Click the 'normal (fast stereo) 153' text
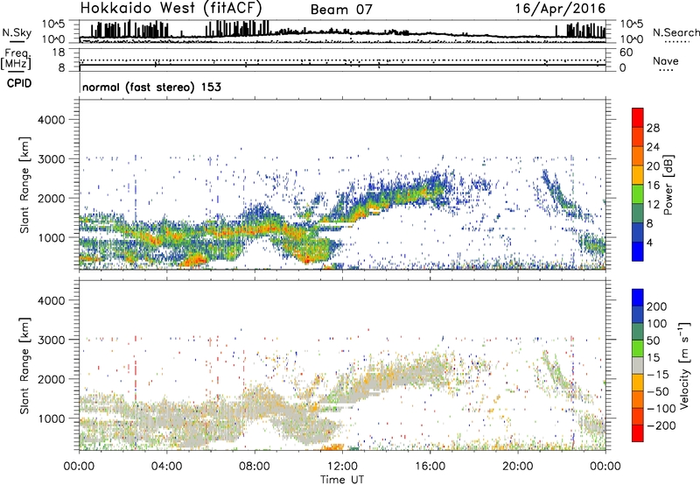This screenshot has width=700, height=485. coord(151,87)
